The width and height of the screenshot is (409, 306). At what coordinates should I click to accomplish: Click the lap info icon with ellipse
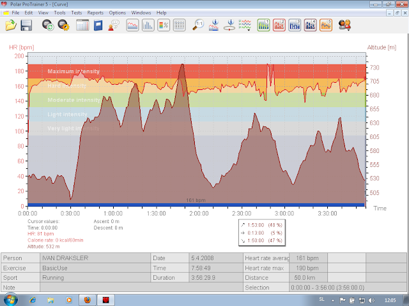tap(229, 25)
